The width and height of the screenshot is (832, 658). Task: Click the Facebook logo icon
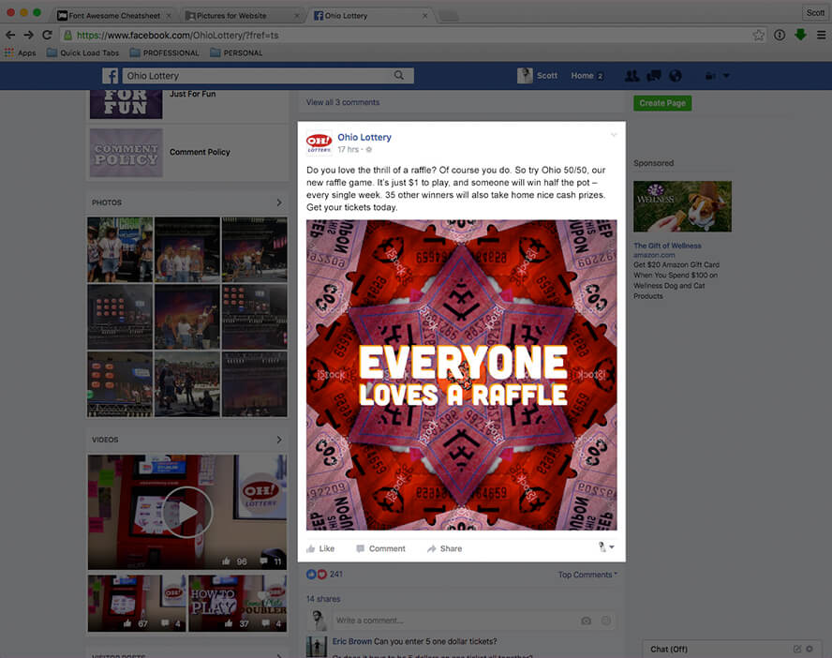pos(110,76)
